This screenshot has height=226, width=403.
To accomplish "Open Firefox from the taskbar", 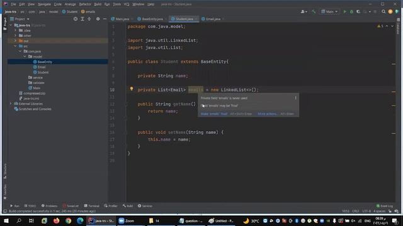I will pos(56,220).
